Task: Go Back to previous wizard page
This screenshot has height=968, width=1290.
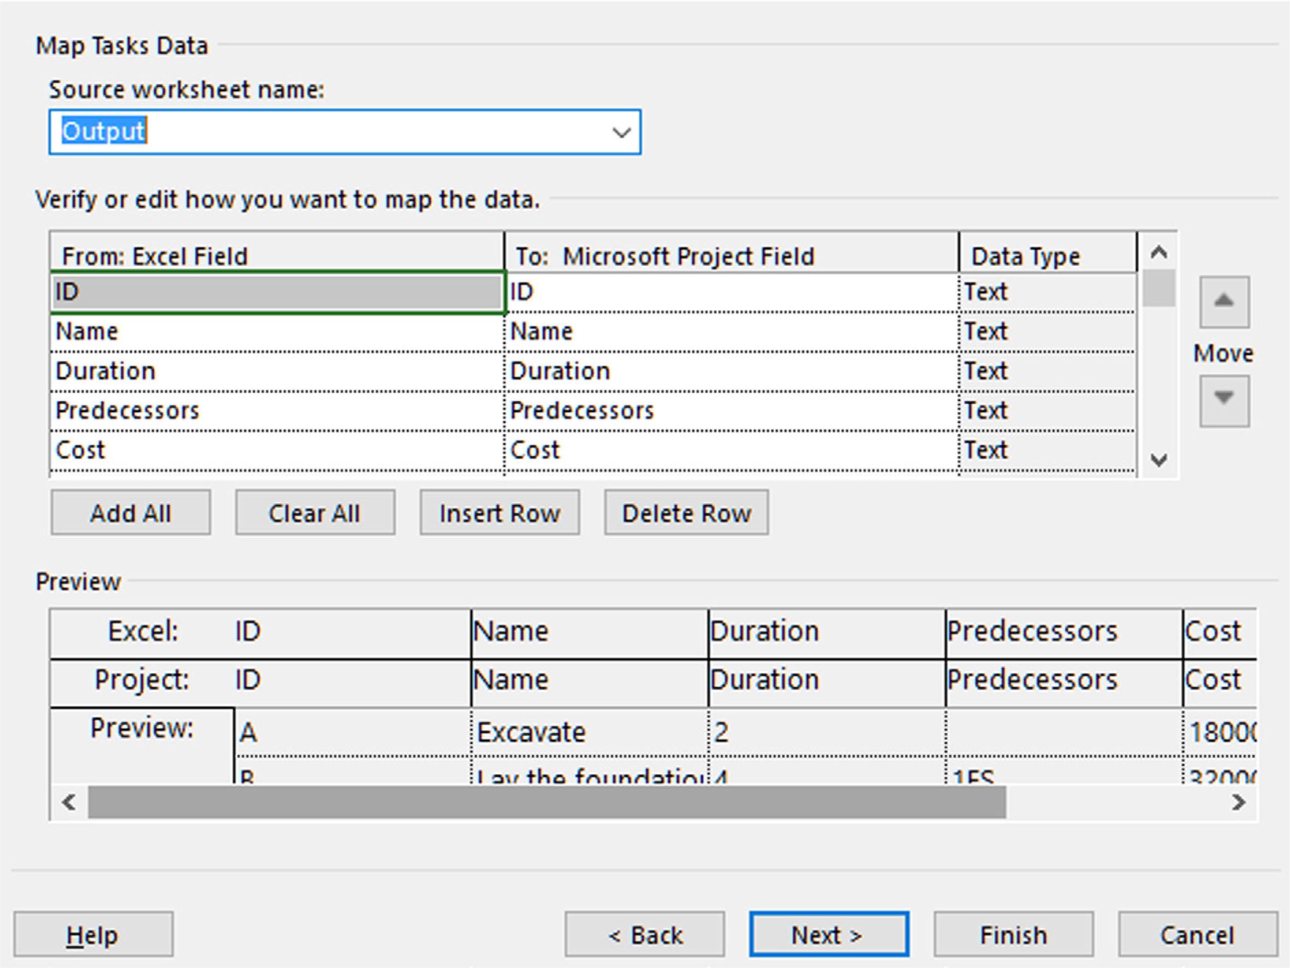Action: point(644,935)
